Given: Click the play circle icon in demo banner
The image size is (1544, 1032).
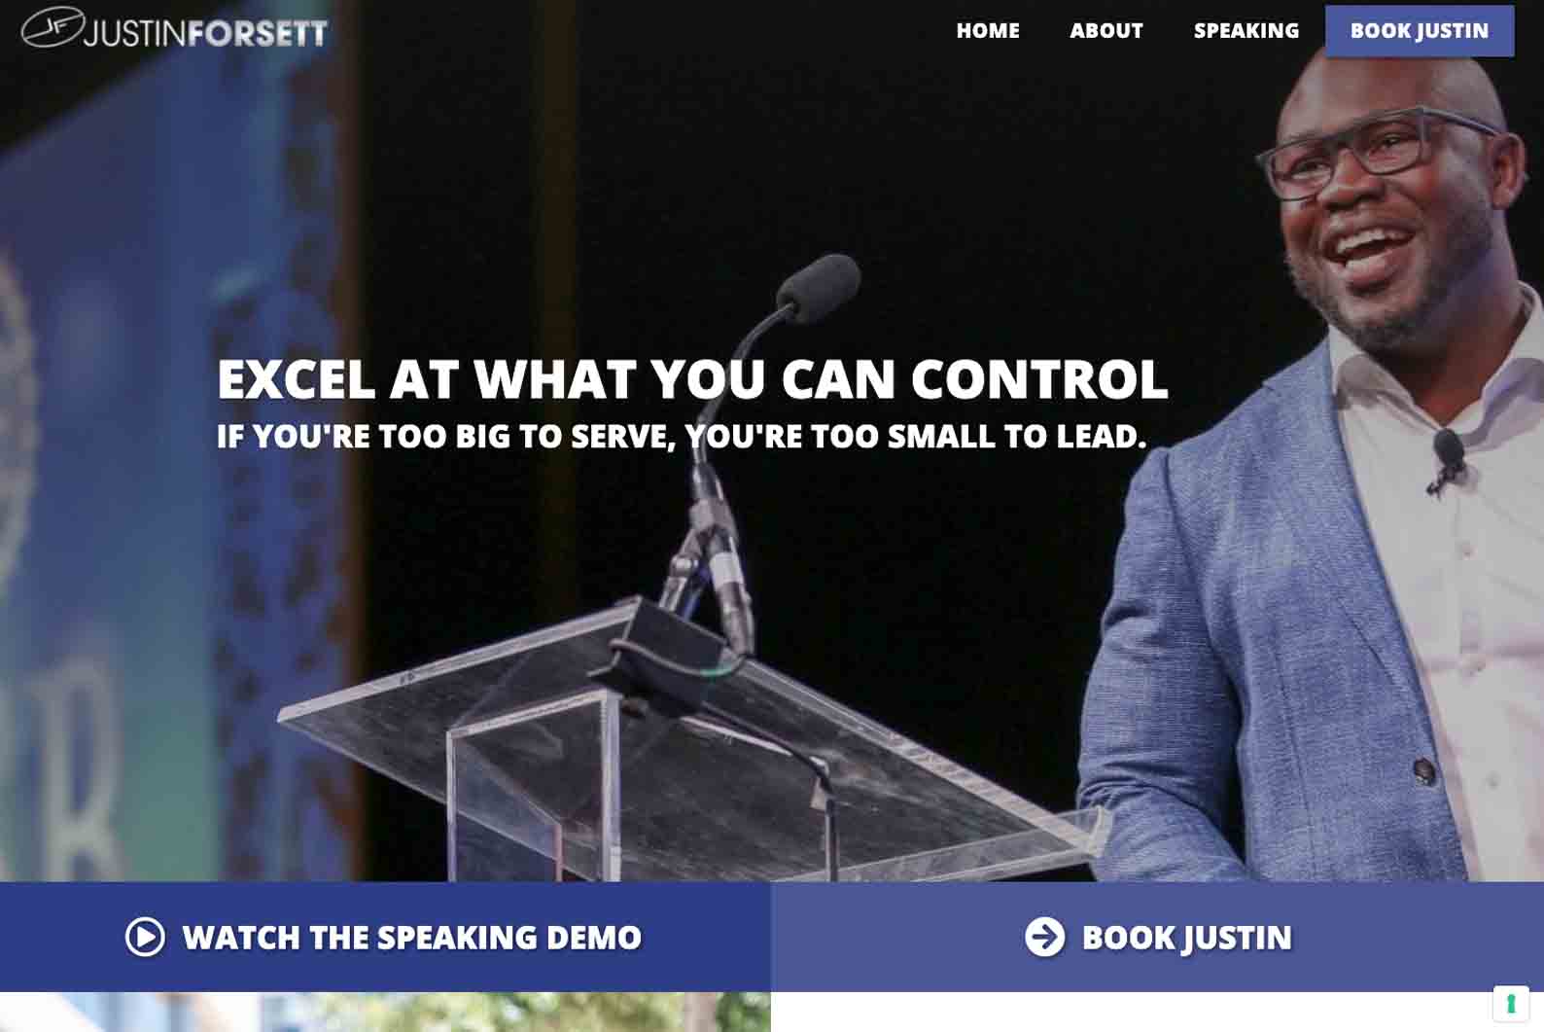Looking at the screenshot, I should (x=145, y=937).
